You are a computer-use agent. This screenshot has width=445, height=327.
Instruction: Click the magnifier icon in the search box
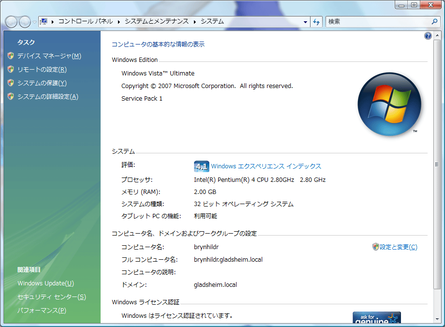tap(434, 22)
